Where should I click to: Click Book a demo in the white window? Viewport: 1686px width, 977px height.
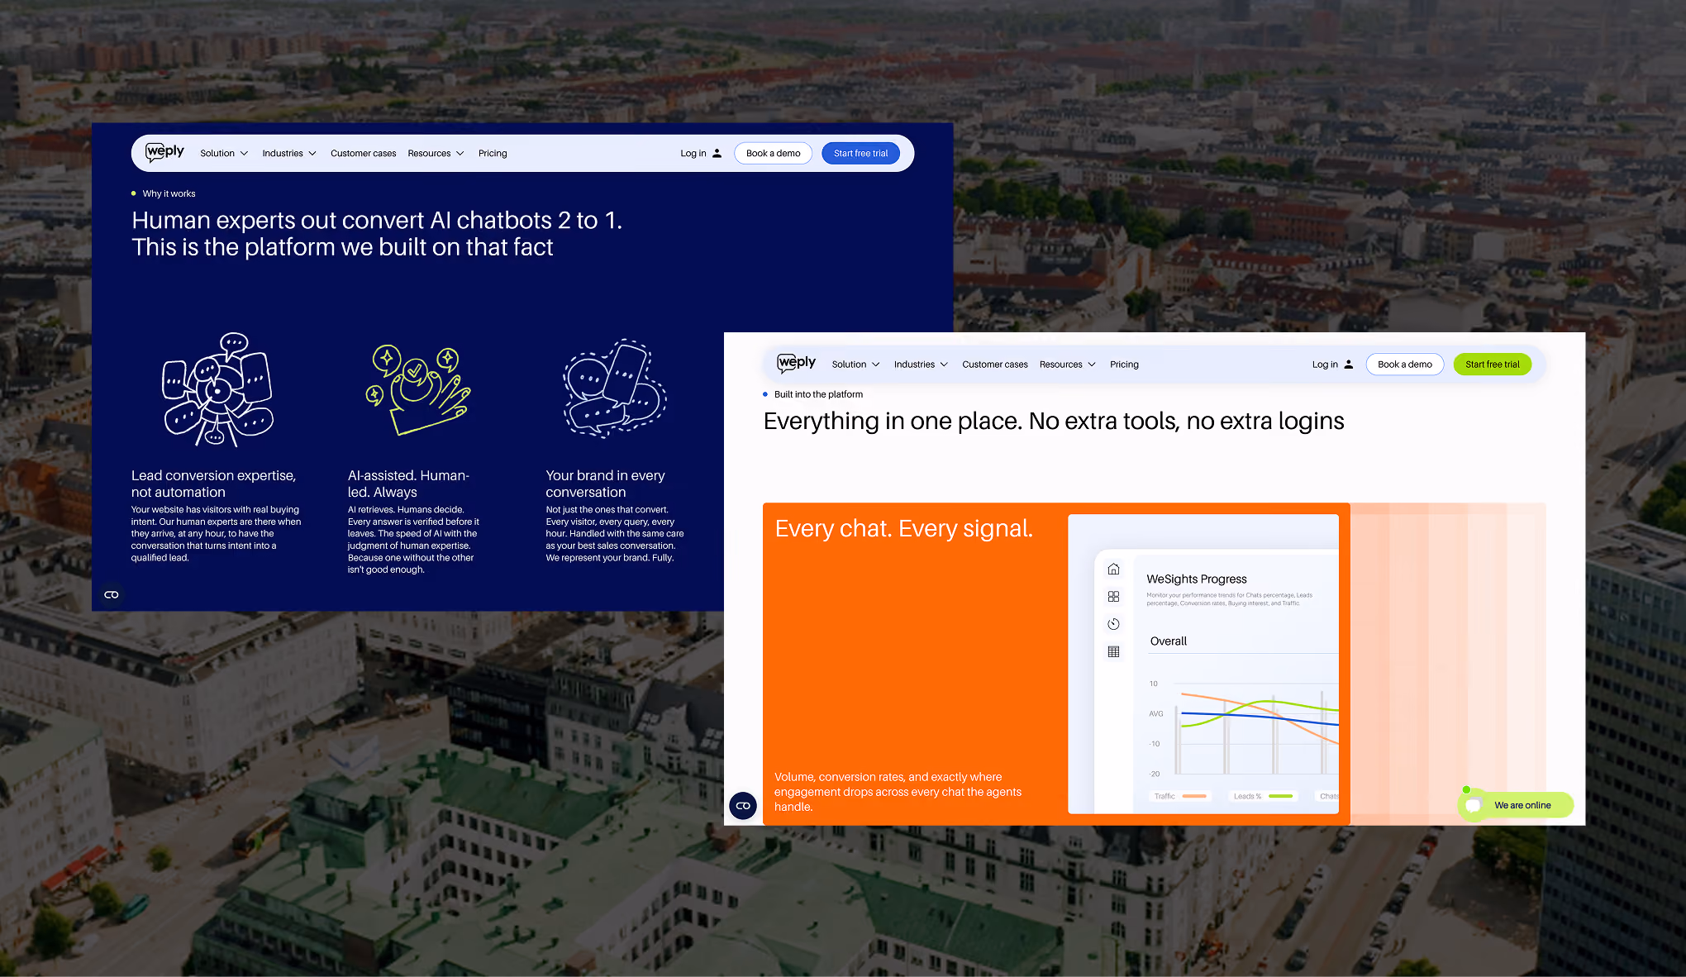pyautogui.click(x=1405, y=365)
